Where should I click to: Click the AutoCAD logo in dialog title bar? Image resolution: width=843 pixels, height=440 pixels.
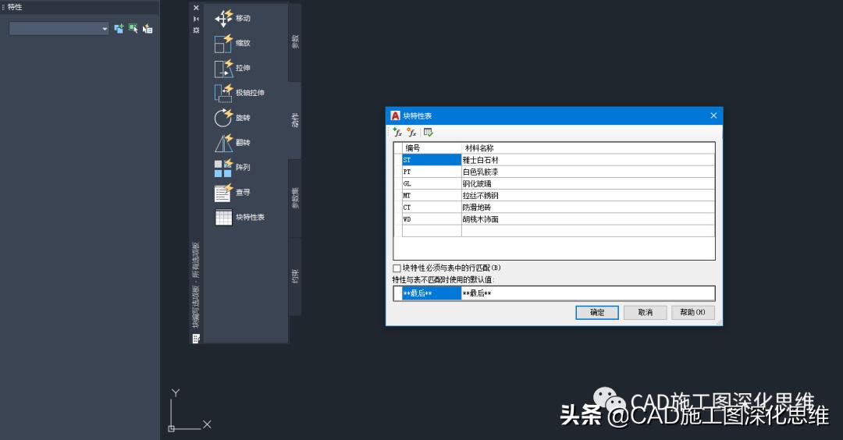(x=395, y=115)
